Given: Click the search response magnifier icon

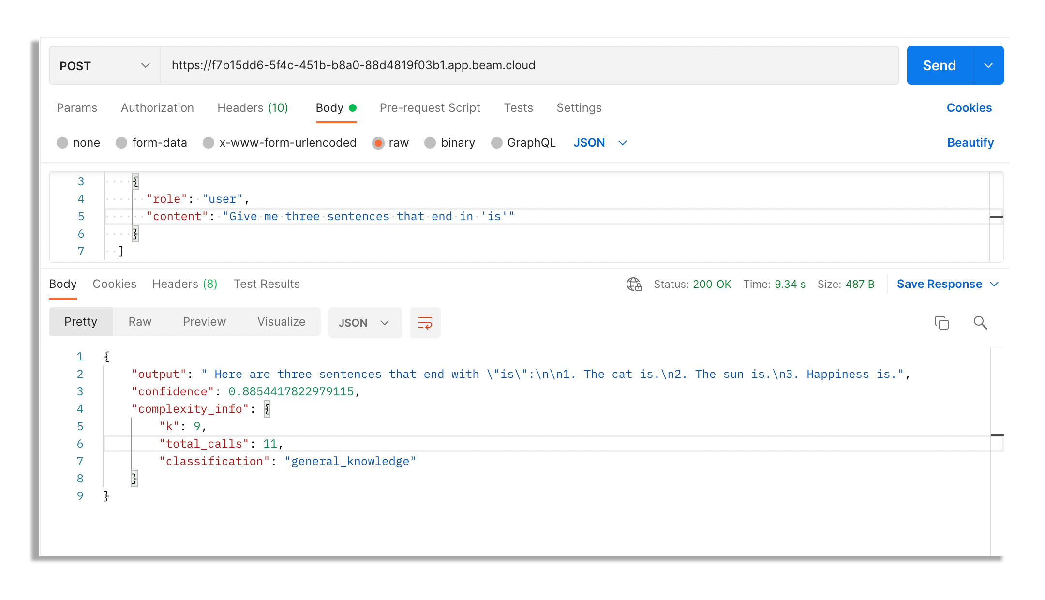Looking at the screenshot, I should (x=980, y=323).
